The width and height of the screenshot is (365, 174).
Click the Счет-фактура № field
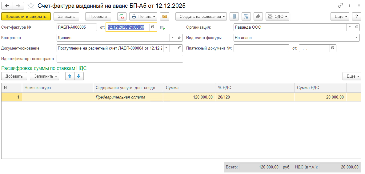tap(77, 27)
